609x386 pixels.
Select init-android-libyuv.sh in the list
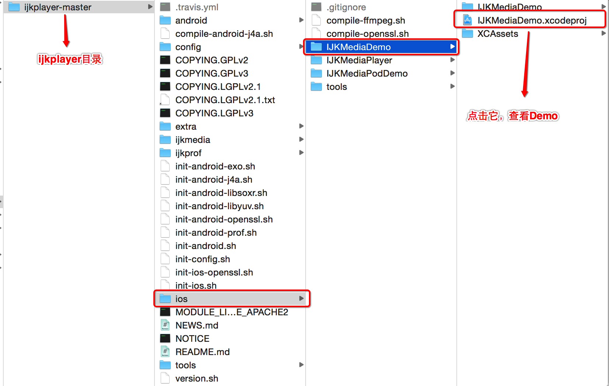point(219,206)
